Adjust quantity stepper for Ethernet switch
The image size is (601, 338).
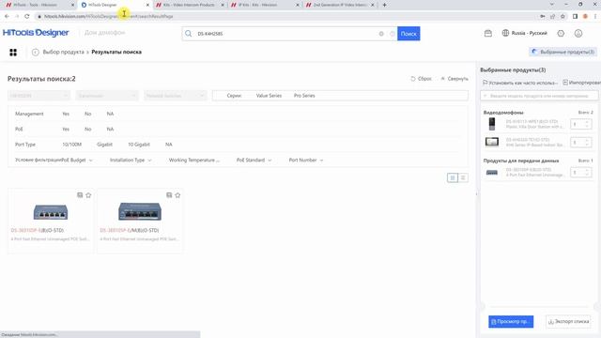point(580,173)
